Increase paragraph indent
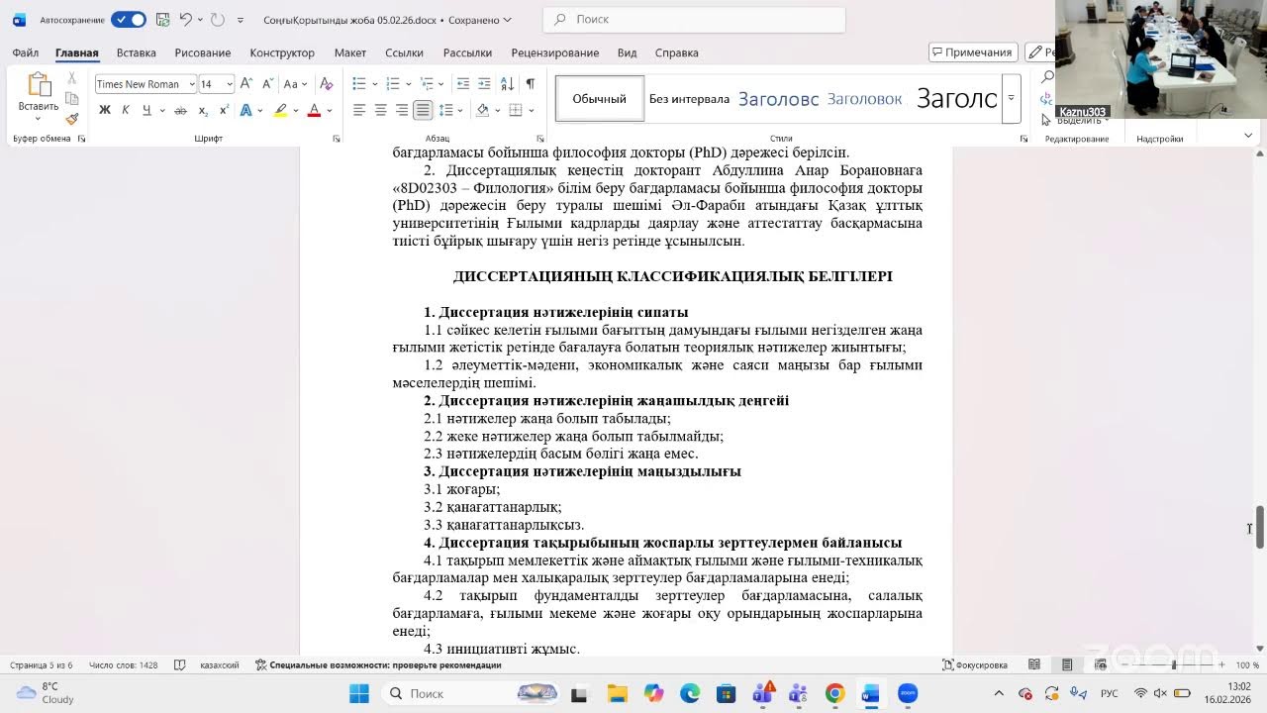 pyautogui.click(x=484, y=84)
